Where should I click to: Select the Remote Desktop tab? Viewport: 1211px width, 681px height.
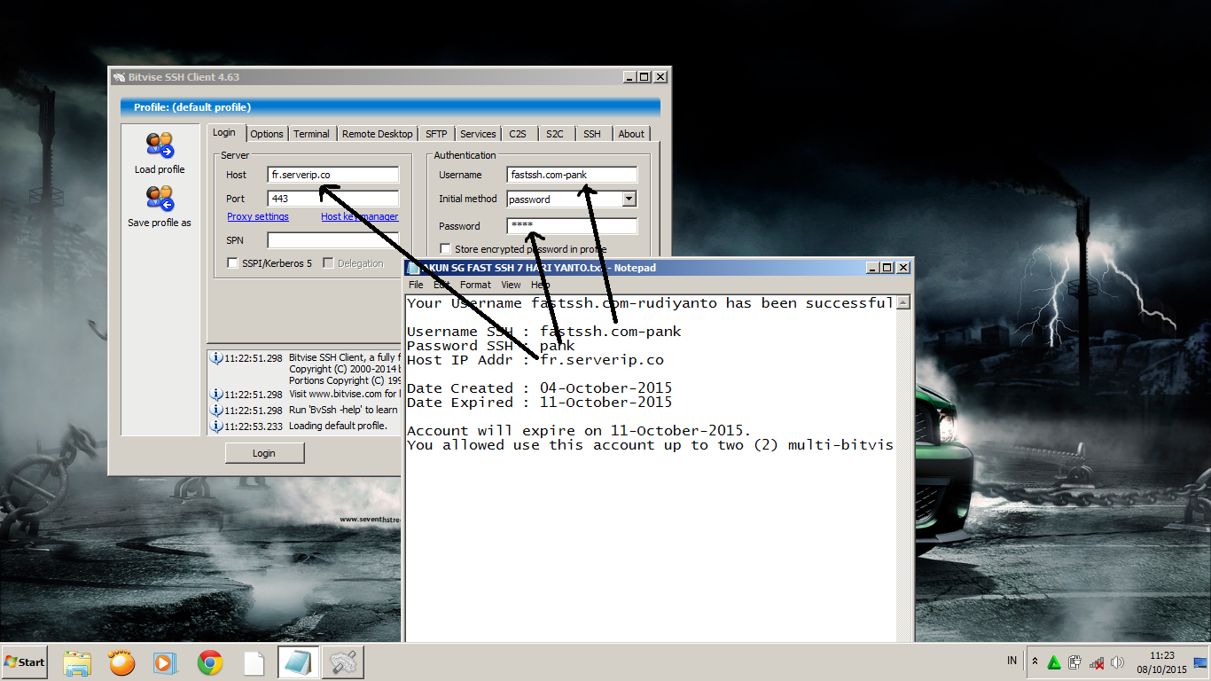tap(378, 134)
